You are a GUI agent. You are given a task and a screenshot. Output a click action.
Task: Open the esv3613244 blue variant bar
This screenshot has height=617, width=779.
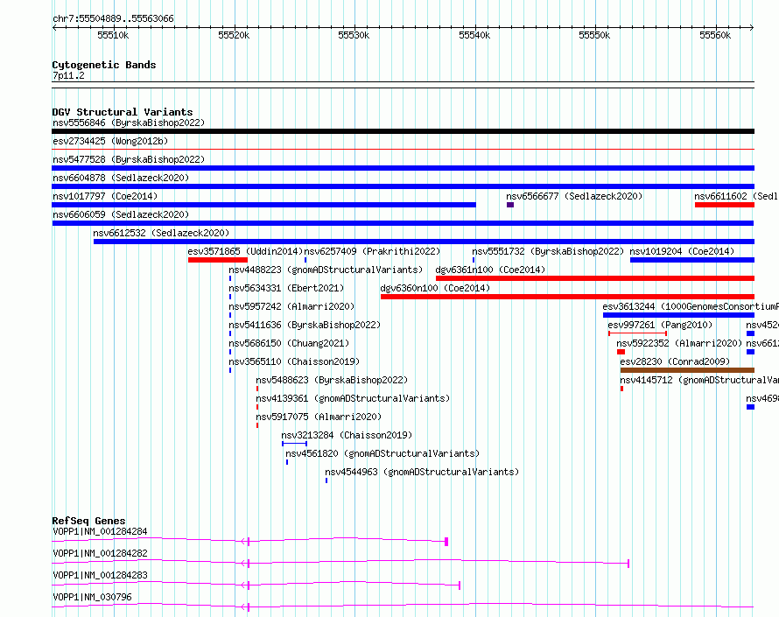point(678,315)
